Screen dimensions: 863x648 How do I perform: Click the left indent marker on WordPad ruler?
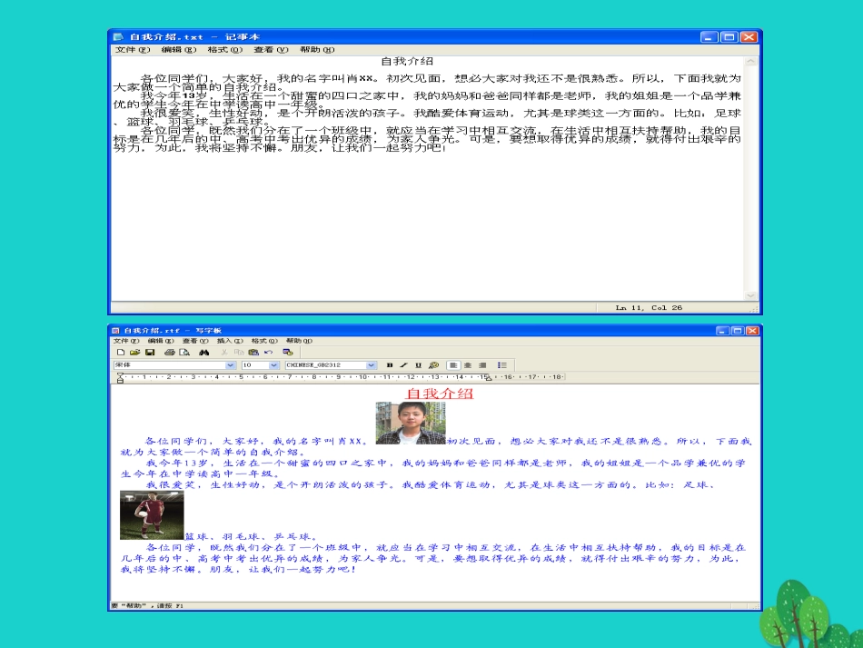coord(120,378)
